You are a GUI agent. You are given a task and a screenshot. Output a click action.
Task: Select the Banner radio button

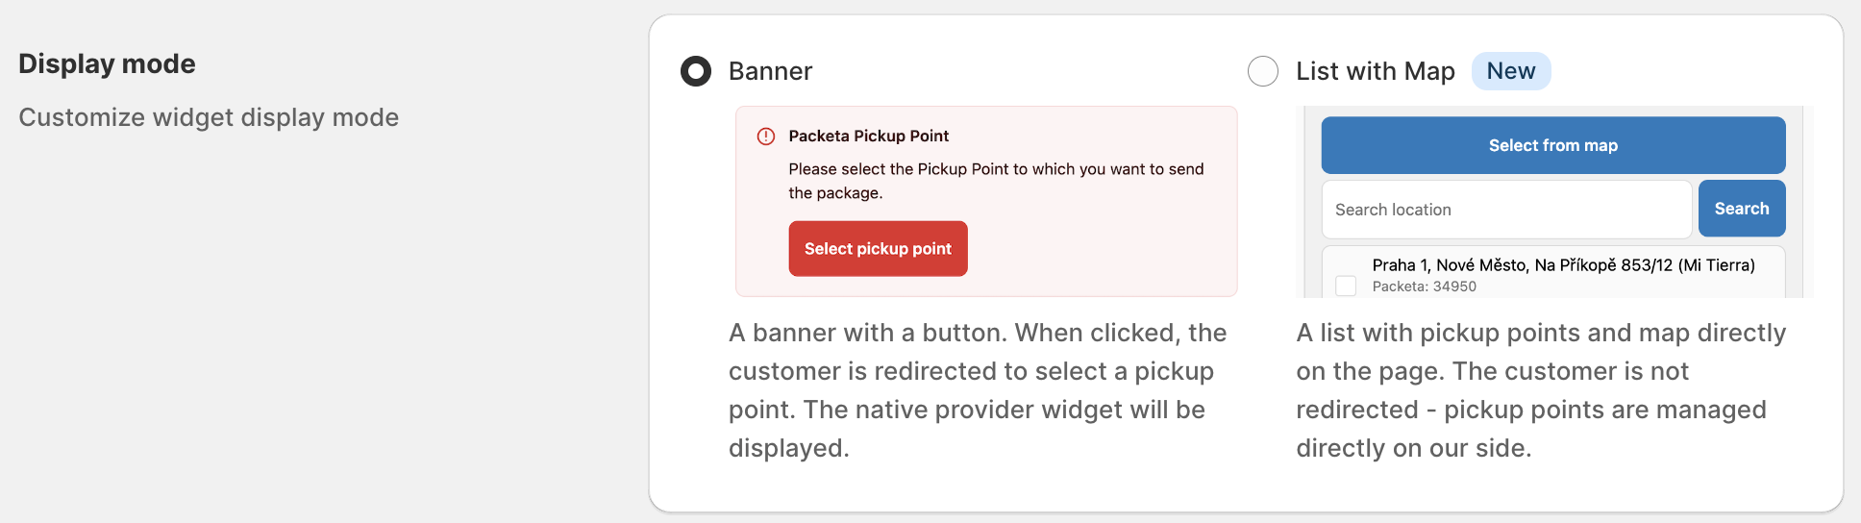(696, 71)
